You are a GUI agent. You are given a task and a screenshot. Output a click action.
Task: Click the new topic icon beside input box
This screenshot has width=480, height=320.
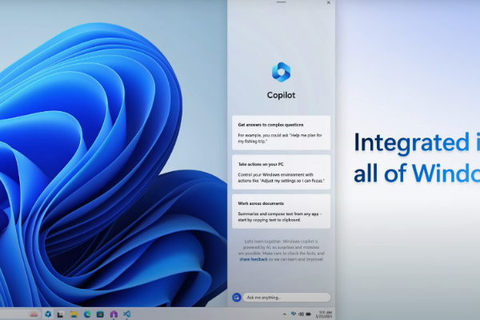236,298
